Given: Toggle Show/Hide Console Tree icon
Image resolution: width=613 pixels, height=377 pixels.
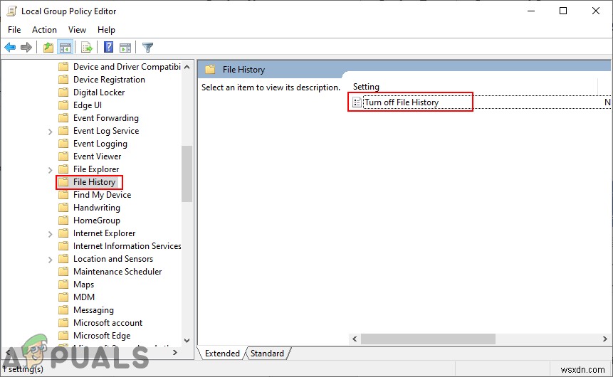Looking at the screenshot, I should coord(66,48).
